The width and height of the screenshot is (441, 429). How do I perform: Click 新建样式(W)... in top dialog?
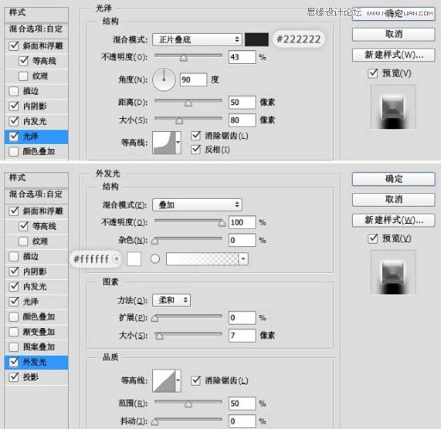[x=393, y=55]
